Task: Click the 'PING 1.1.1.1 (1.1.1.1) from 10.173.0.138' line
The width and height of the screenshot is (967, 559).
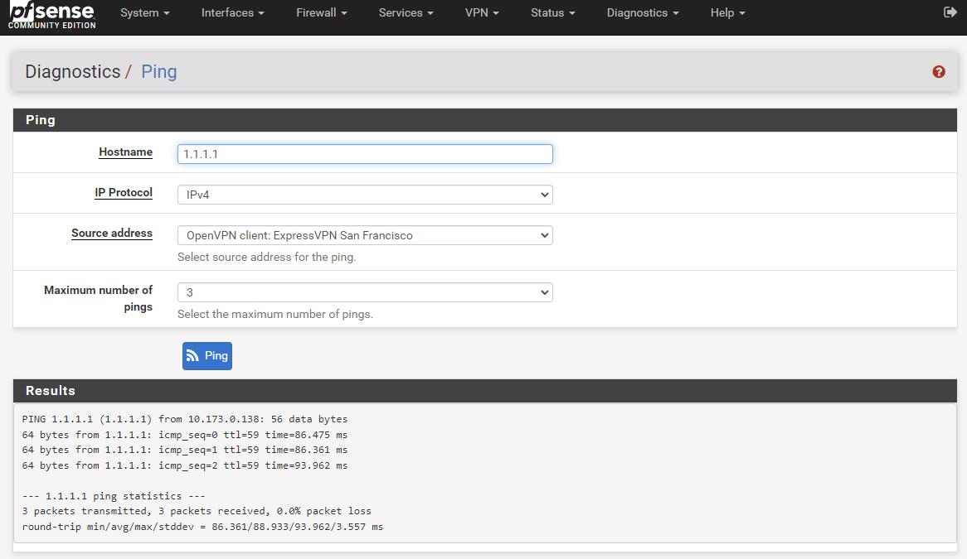Action: (x=185, y=419)
